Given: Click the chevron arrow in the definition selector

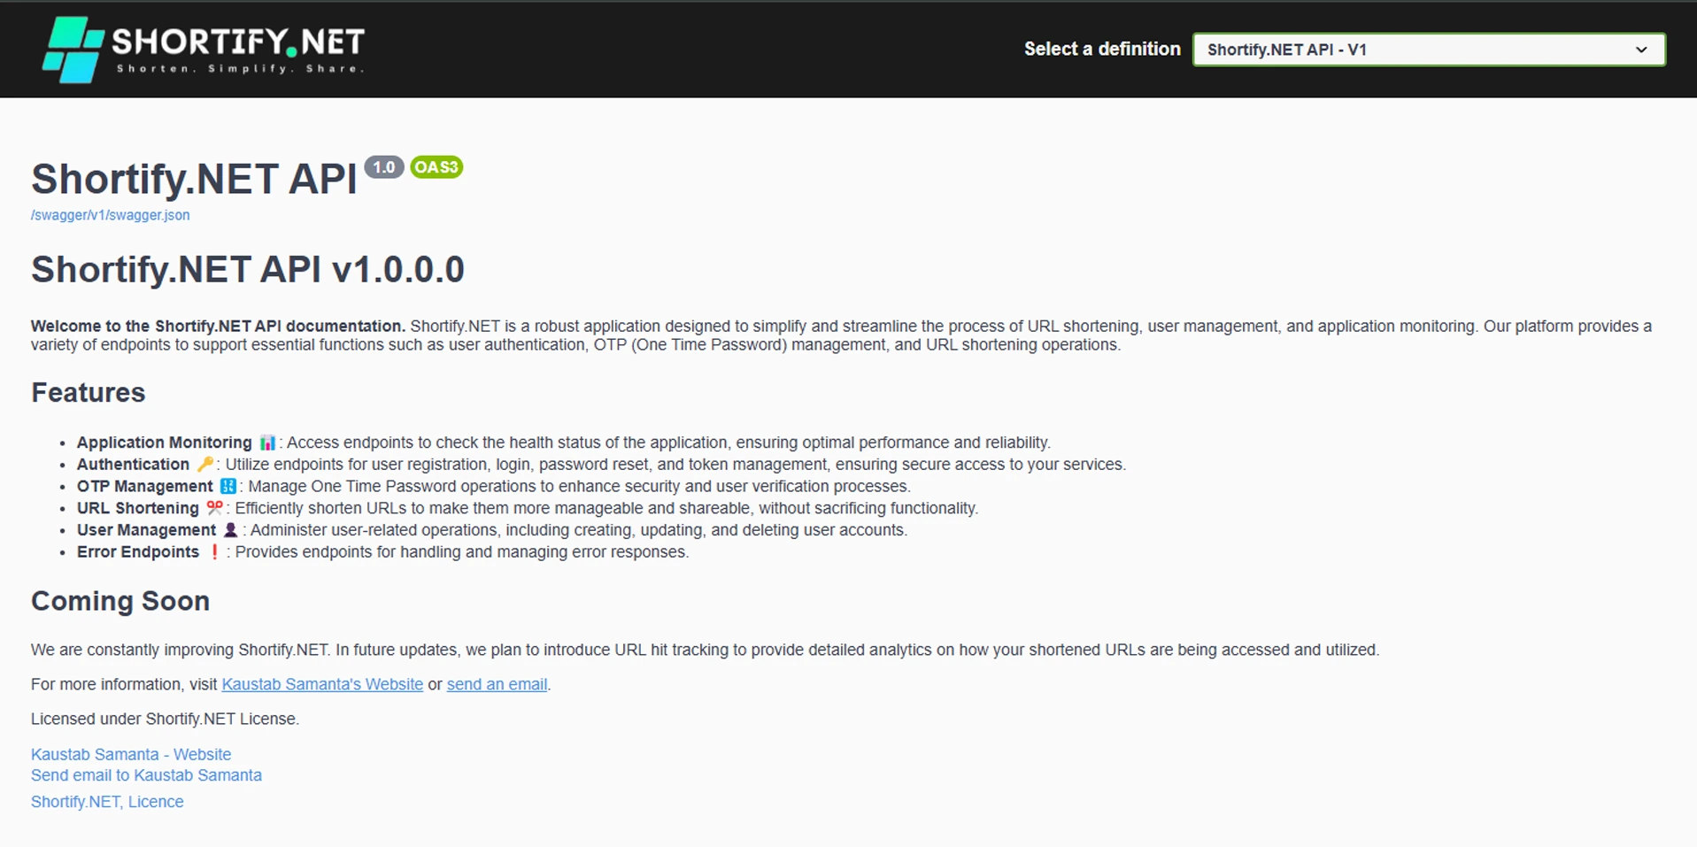Looking at the screenshot, I should pyautogui.click(x=1640, y=50).
